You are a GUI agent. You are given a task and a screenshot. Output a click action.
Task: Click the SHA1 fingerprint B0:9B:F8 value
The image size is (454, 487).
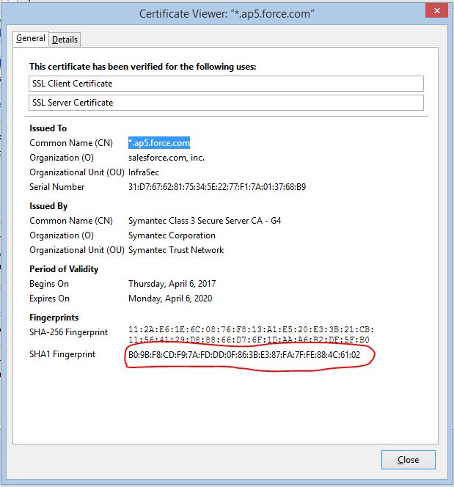[244, 355]
